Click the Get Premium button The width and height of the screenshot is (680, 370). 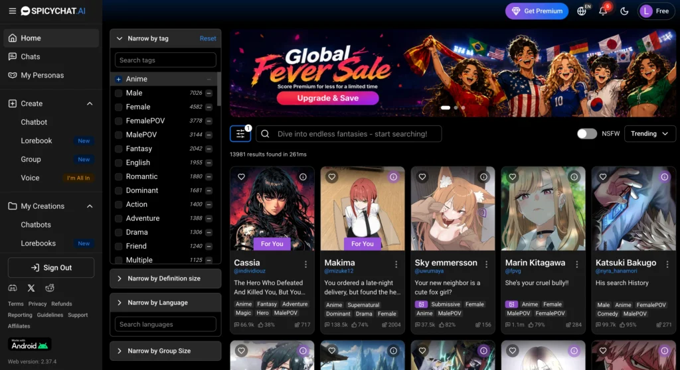[x=537, y=11]
